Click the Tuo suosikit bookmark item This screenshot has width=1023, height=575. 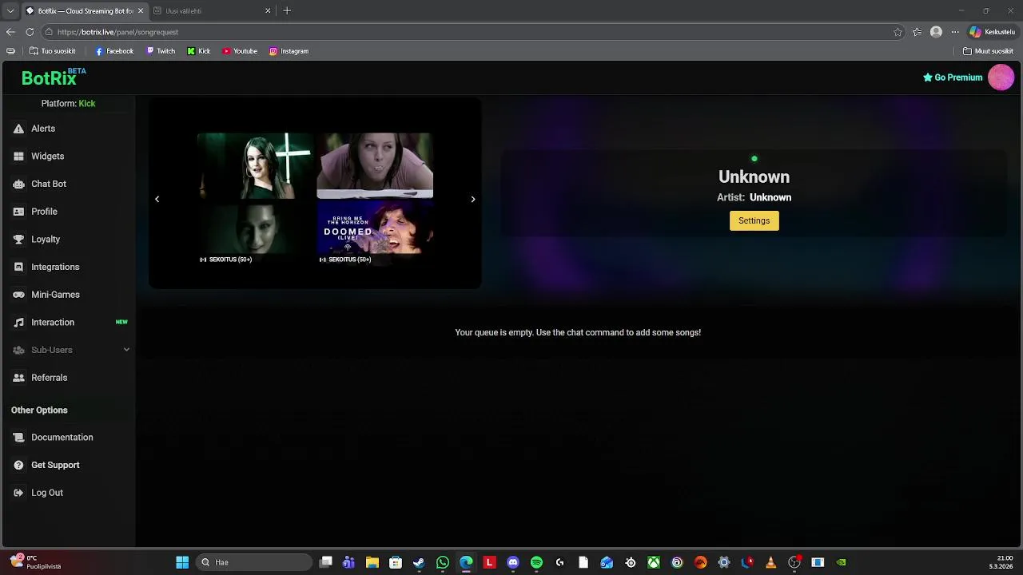(x=52, y=51)
